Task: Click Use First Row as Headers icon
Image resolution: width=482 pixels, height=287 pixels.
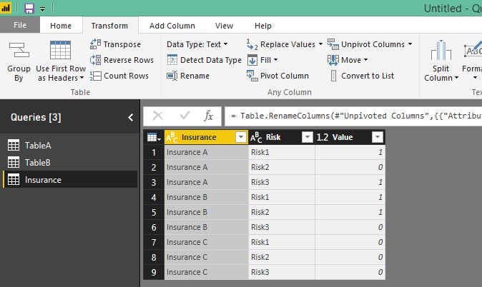Action: (60, 50)
